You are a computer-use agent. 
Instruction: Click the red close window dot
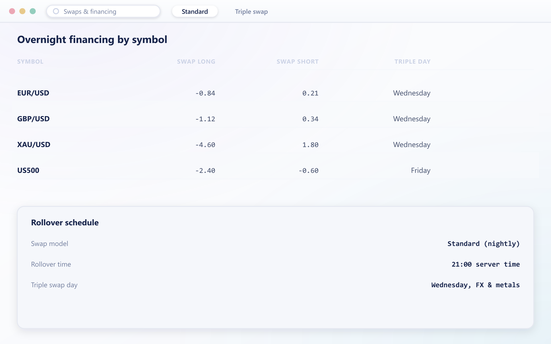coord(12,11)
